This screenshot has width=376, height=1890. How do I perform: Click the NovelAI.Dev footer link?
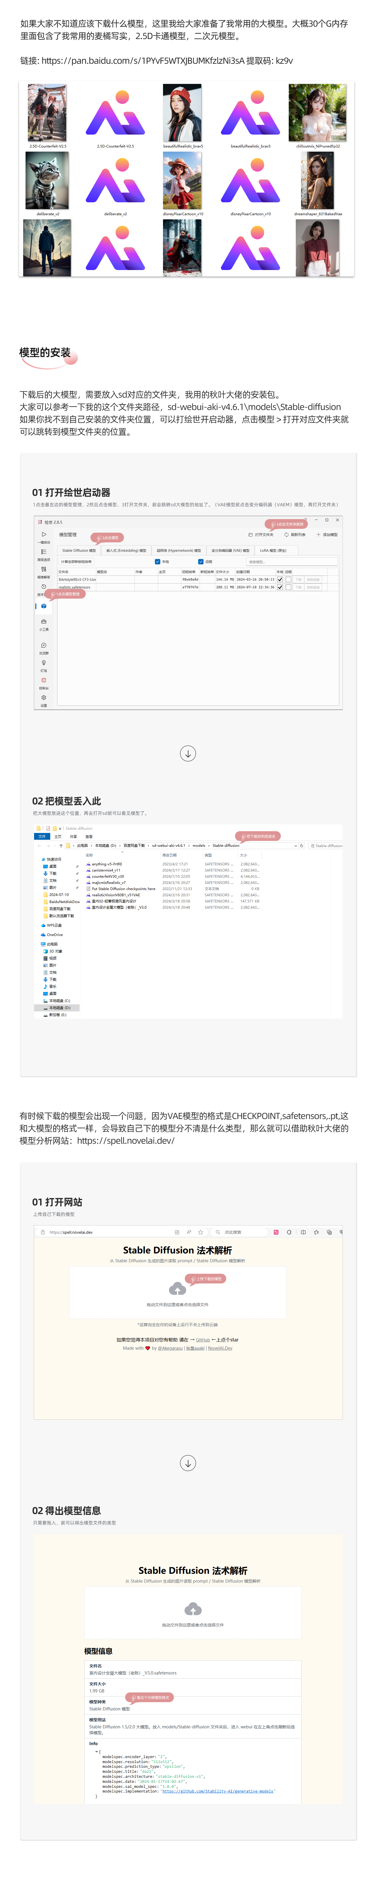220,1349
